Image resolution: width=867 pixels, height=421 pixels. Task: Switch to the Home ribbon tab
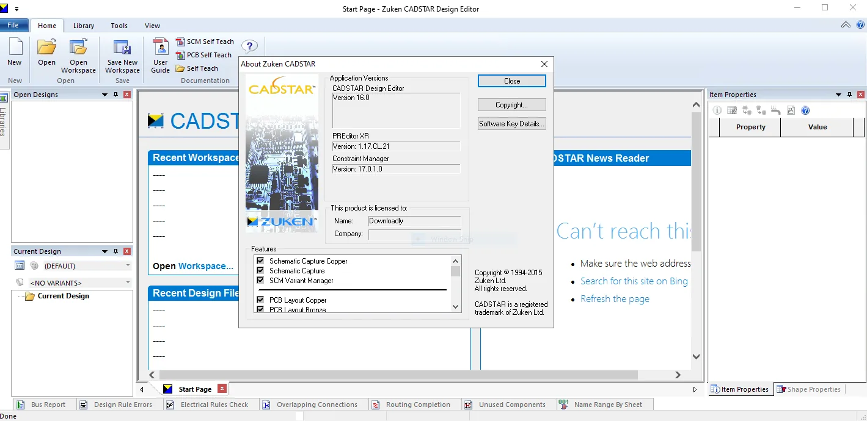(x=47, y=26)
